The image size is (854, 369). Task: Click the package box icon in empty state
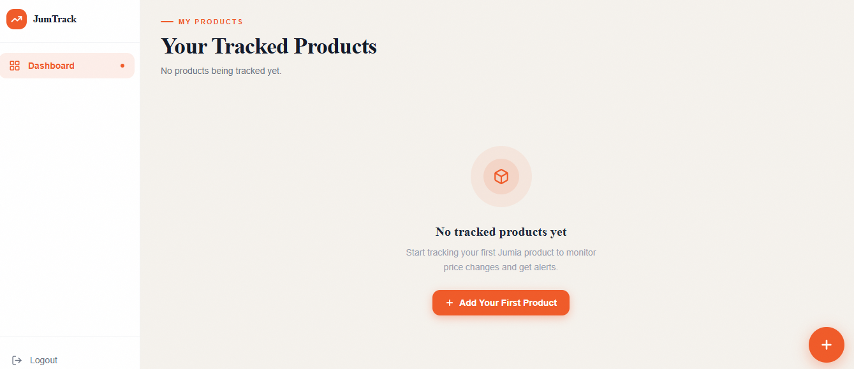pos(501,177)
